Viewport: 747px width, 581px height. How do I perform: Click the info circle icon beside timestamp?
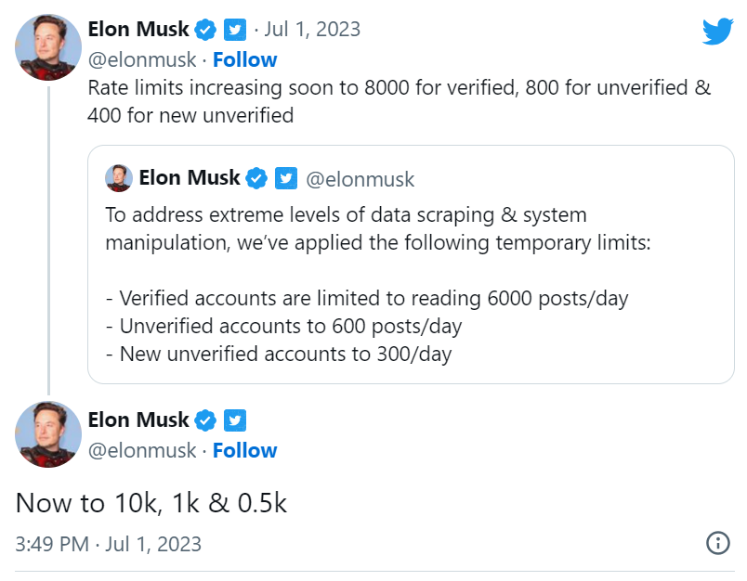(x=717, y=543)
